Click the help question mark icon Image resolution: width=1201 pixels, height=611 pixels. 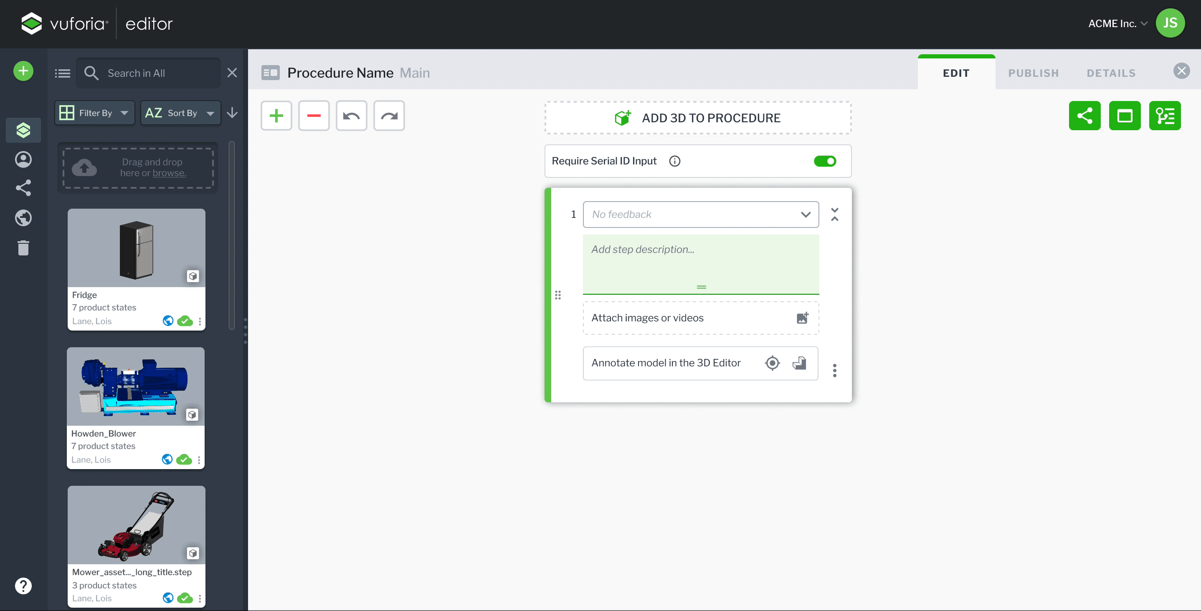[23, 586]
